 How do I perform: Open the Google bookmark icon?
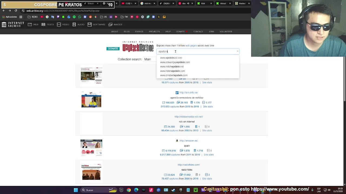click(x=47, y=17)
